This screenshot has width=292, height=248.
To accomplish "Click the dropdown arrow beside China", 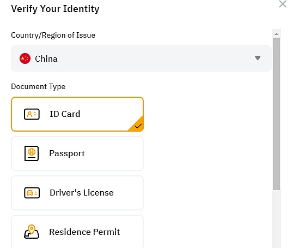I will pyautogui.click(x=258, y=58).
